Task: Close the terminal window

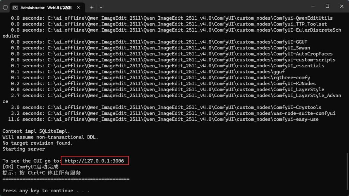Action: click(341, 6)
